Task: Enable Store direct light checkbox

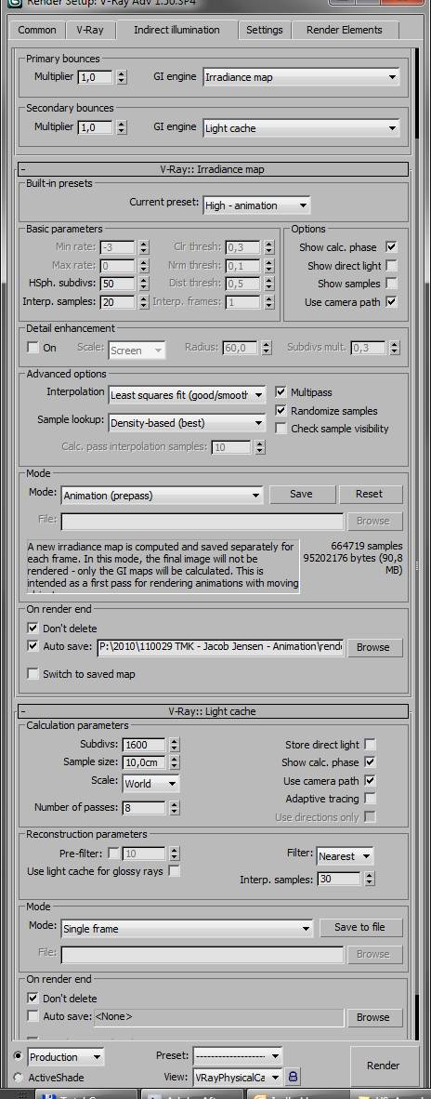Action: [x=370, y=745]
